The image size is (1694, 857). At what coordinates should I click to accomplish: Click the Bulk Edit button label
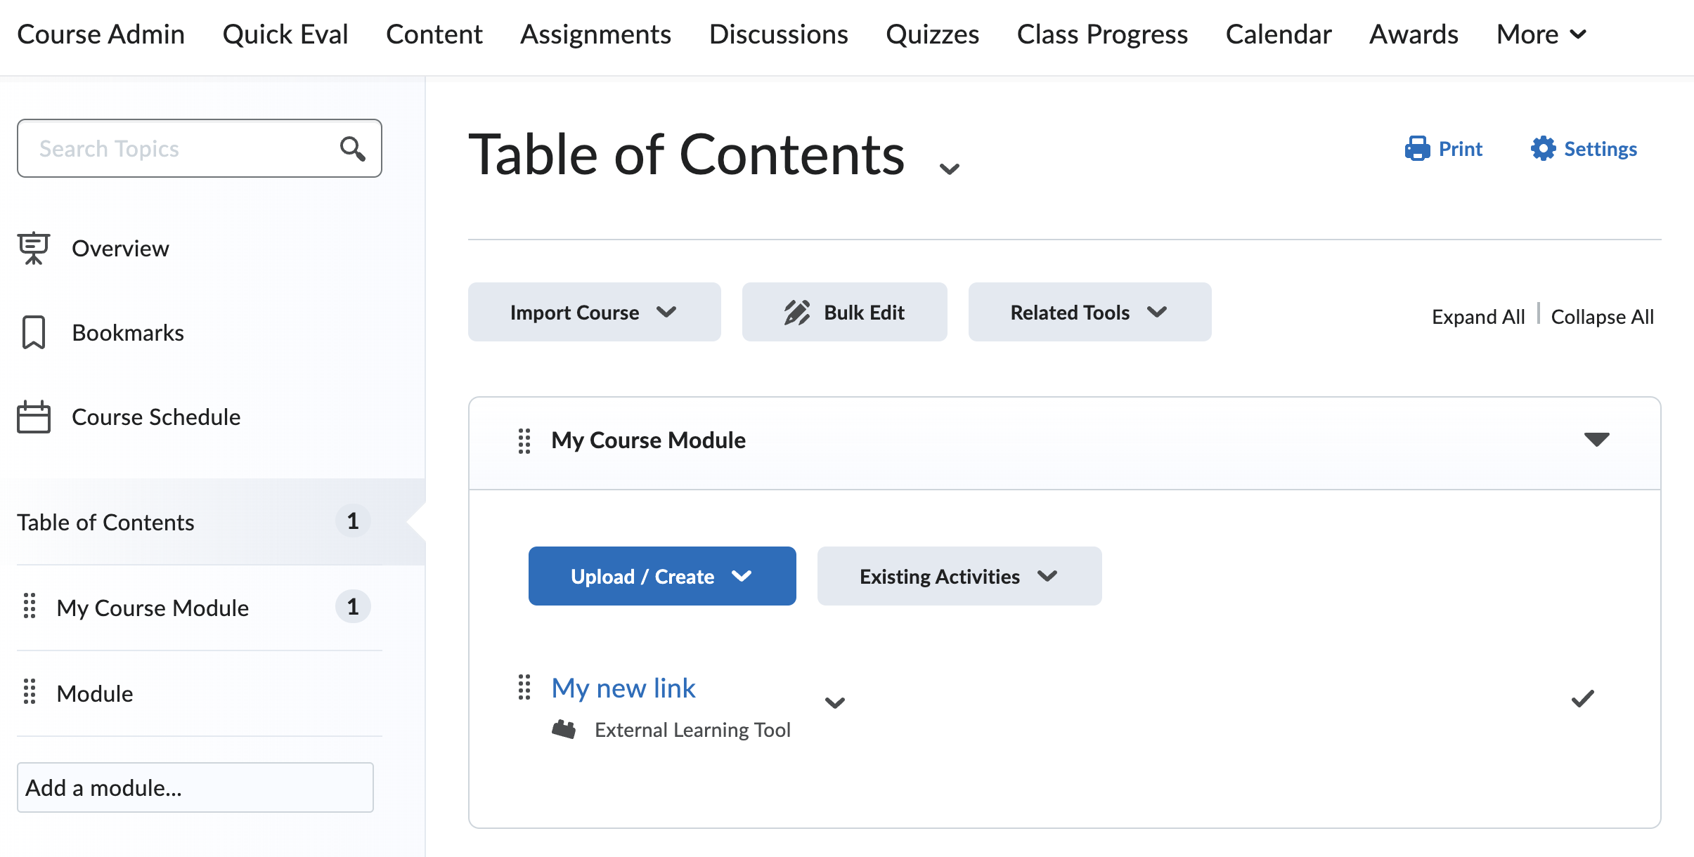(864, 313)
